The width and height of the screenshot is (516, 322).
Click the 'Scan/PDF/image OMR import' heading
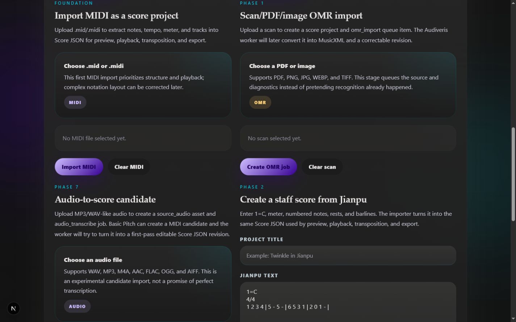tap(301, 16)
